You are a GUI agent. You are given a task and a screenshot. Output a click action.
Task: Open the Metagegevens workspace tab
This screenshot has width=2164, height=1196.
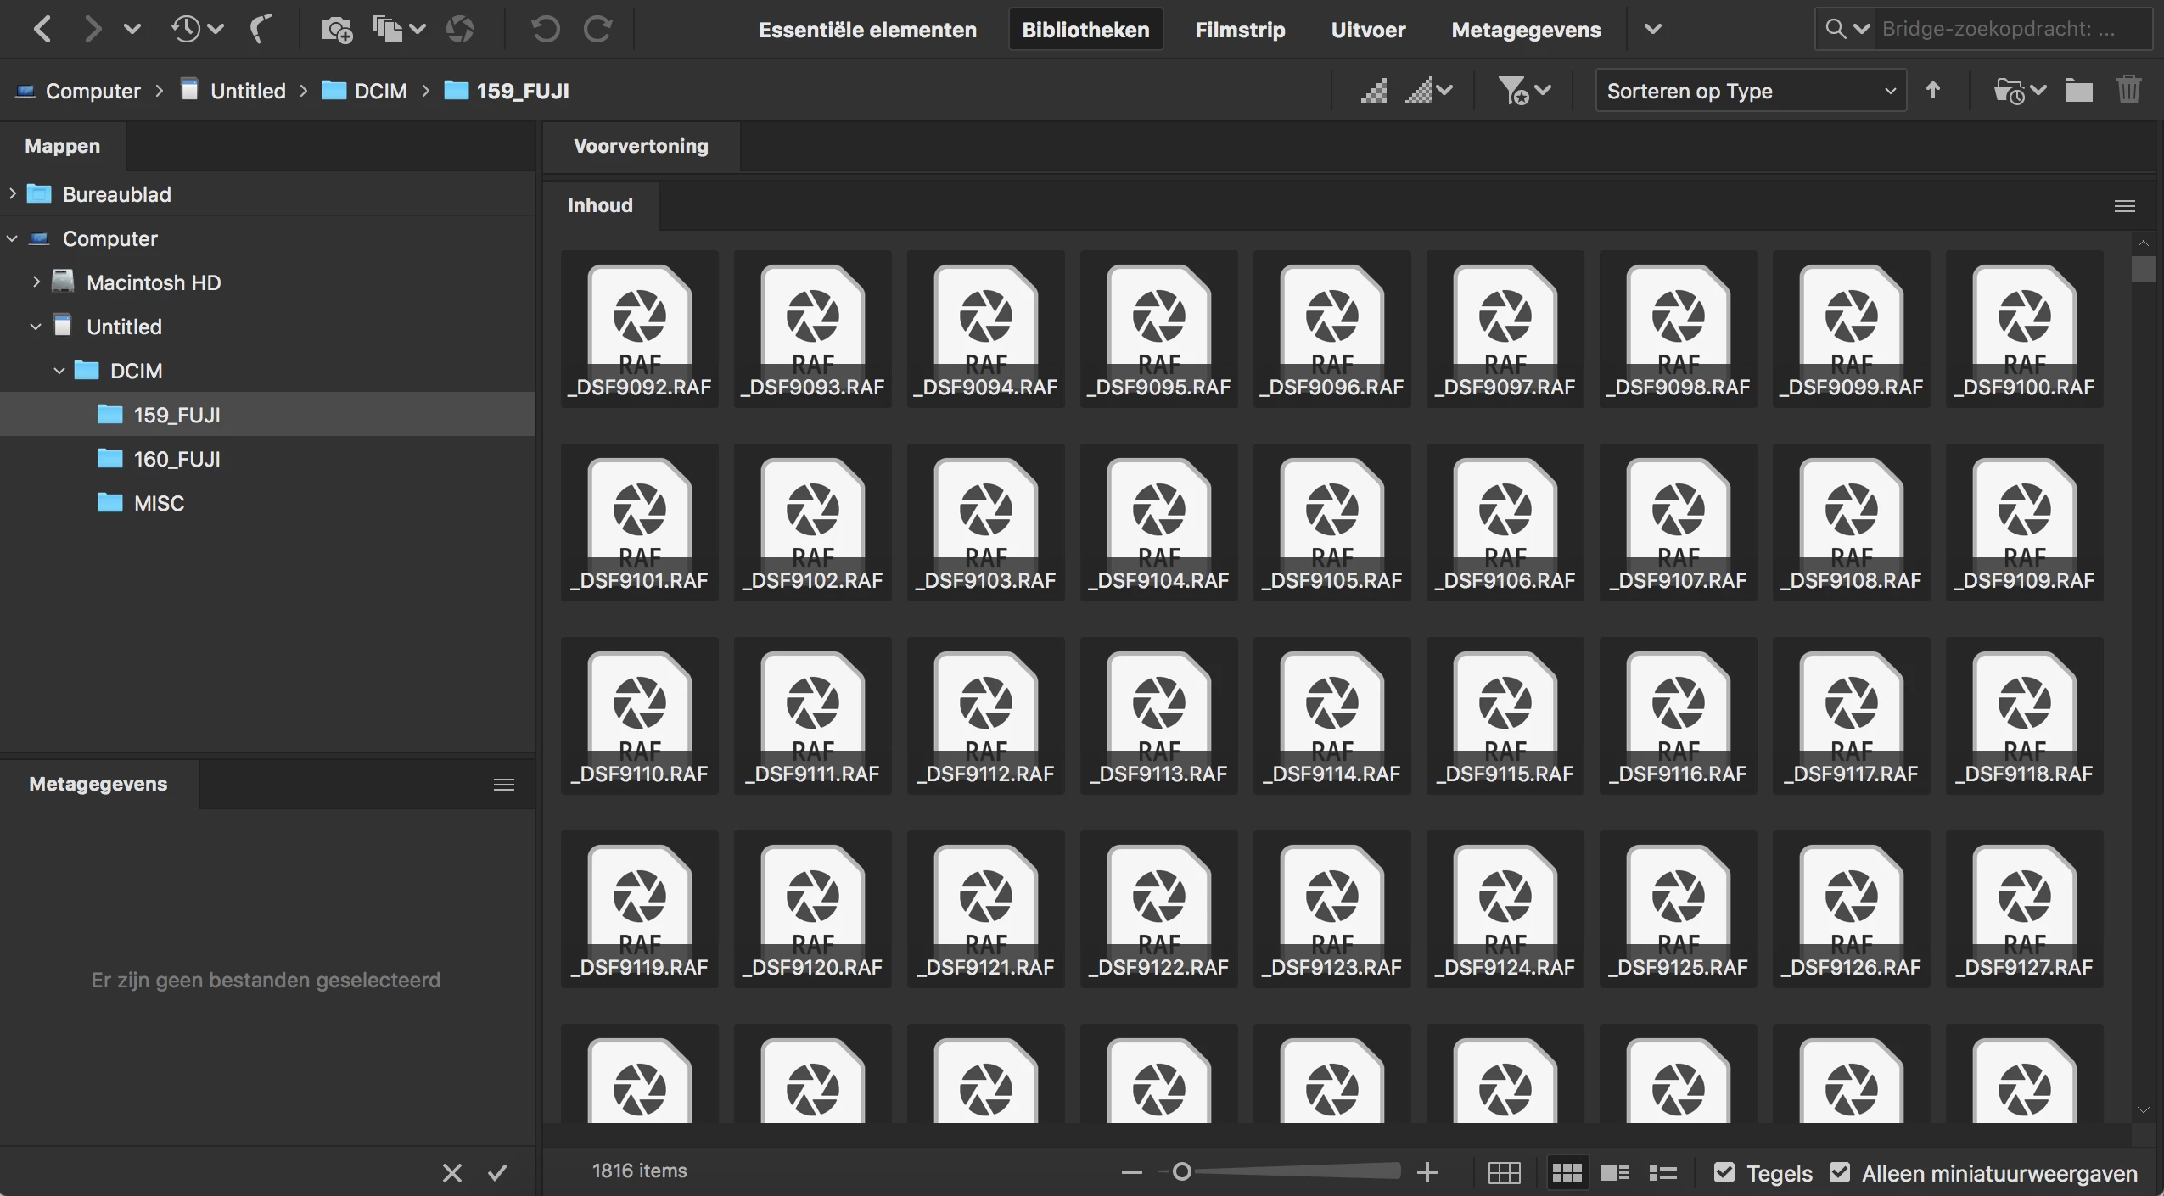(x=1525, y=30)
